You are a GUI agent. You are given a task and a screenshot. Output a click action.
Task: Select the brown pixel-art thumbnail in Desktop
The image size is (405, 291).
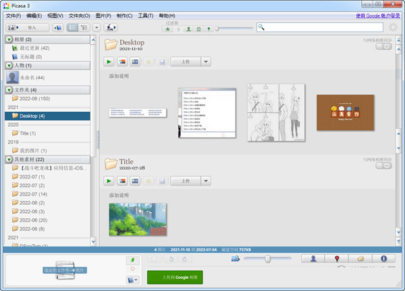click(345, 112)
